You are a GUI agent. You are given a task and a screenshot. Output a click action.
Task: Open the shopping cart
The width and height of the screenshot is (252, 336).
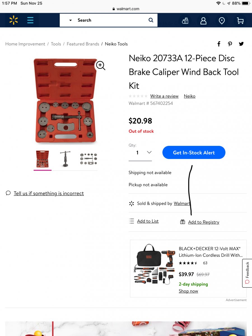click(240, 20)
